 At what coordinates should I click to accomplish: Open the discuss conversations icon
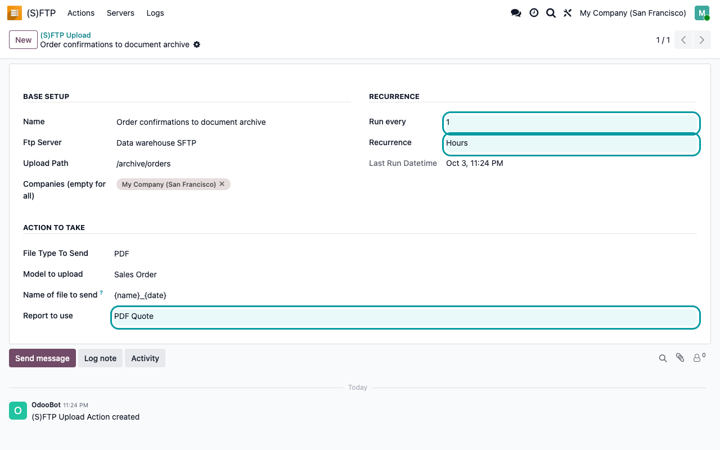pos(516,13)
